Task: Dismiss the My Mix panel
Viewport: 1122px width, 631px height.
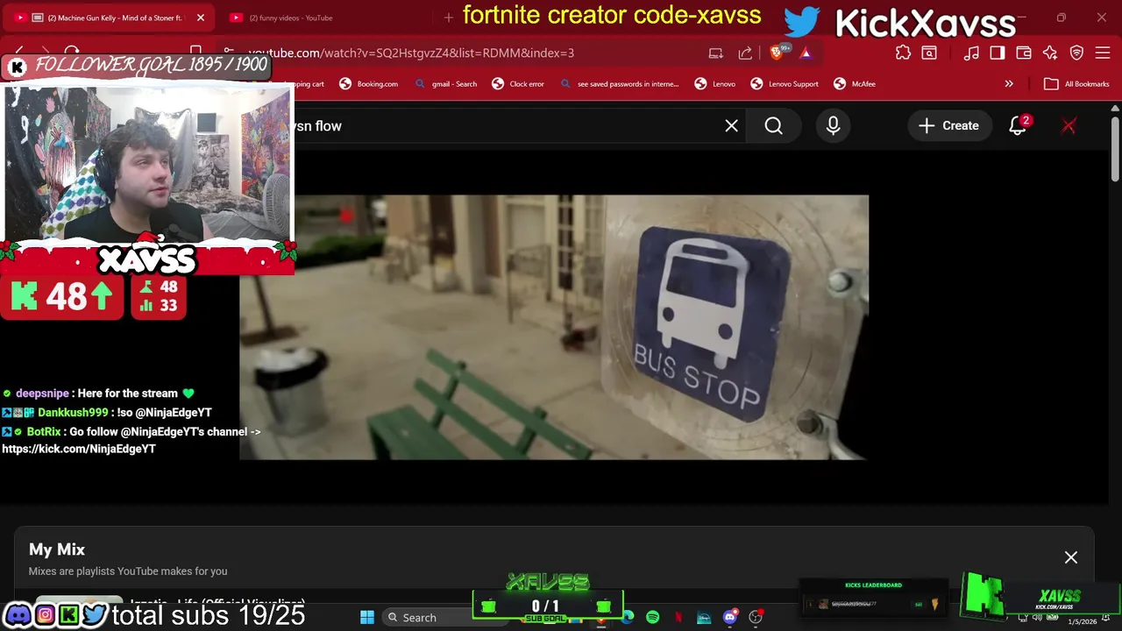Action: [1071, 557]
